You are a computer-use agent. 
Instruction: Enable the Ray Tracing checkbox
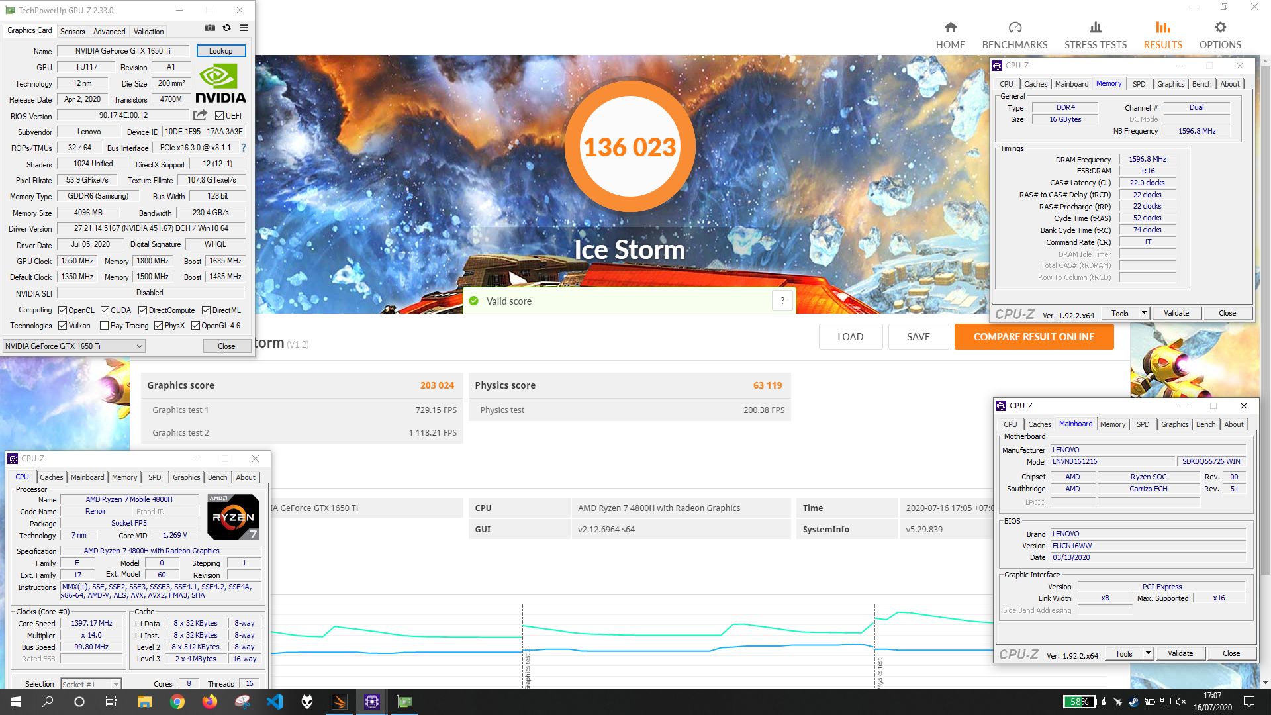tap(104, 326)
